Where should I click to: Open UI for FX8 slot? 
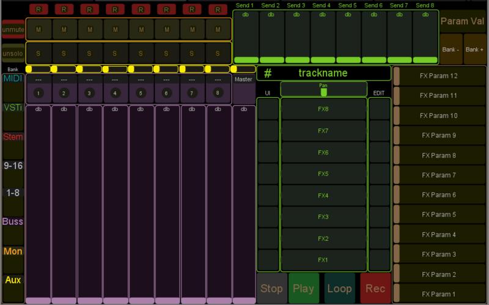[x=268, y=109]
